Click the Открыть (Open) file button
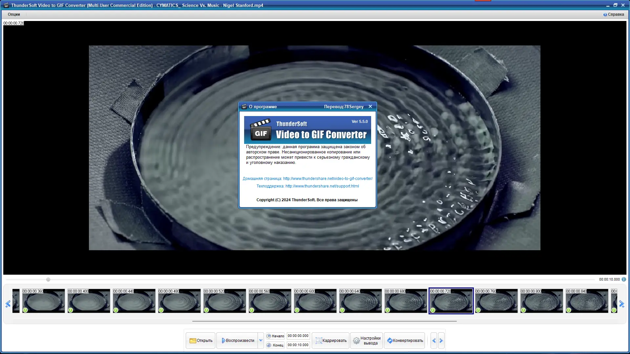 point(200,341)
